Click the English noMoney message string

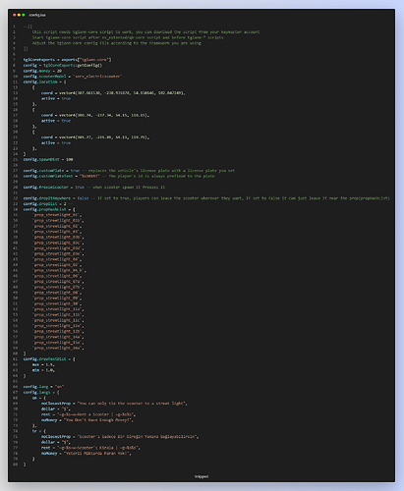(x=98, y=420)
